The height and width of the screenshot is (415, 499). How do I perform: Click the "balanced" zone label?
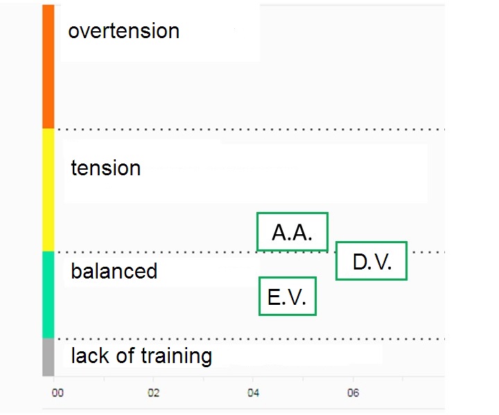[114, 271]
